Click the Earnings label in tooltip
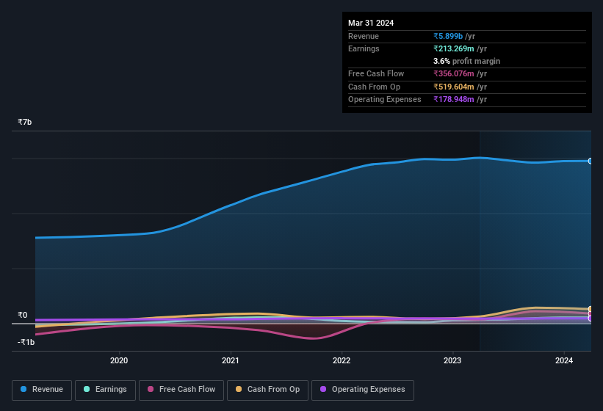This screenshot has width=603, height=411. tap(364, 48)
